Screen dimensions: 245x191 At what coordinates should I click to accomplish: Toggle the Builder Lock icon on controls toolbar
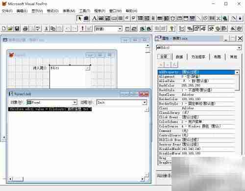(233, 18)
